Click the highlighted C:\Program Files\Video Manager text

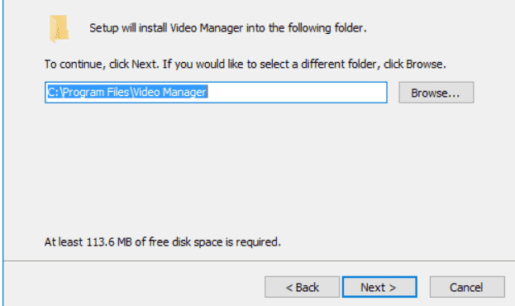click(127, 92)
